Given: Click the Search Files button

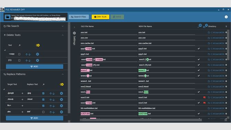Looking at the screenshot, I should (x=79, y=17).
